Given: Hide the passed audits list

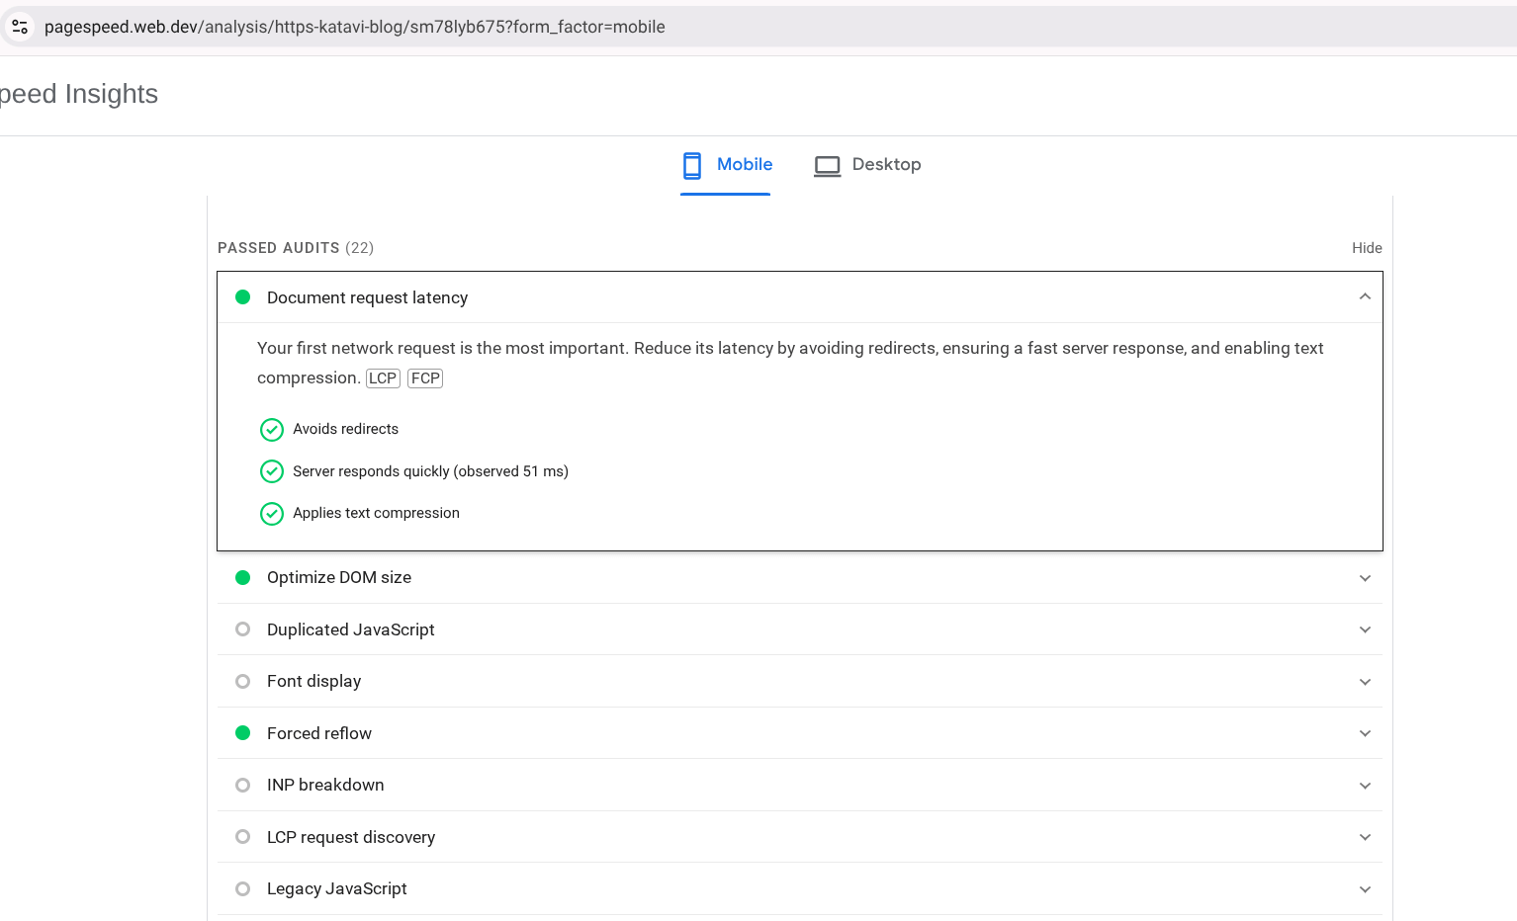Looking at the screenshot, I should 1367,248.
